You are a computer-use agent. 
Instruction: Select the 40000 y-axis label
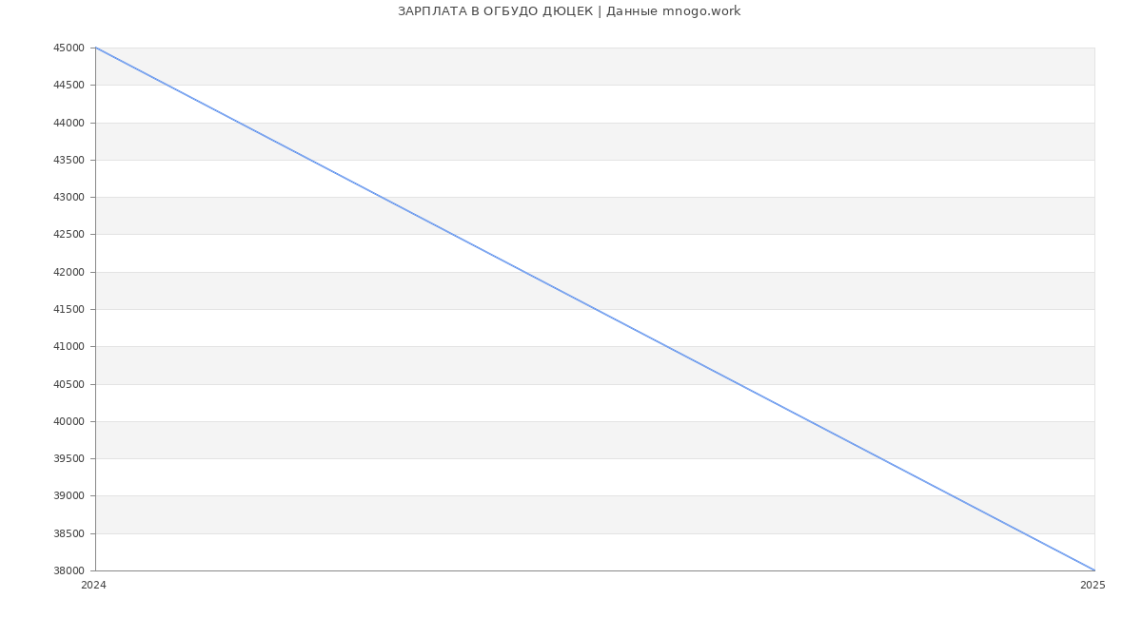coord(69,421)
